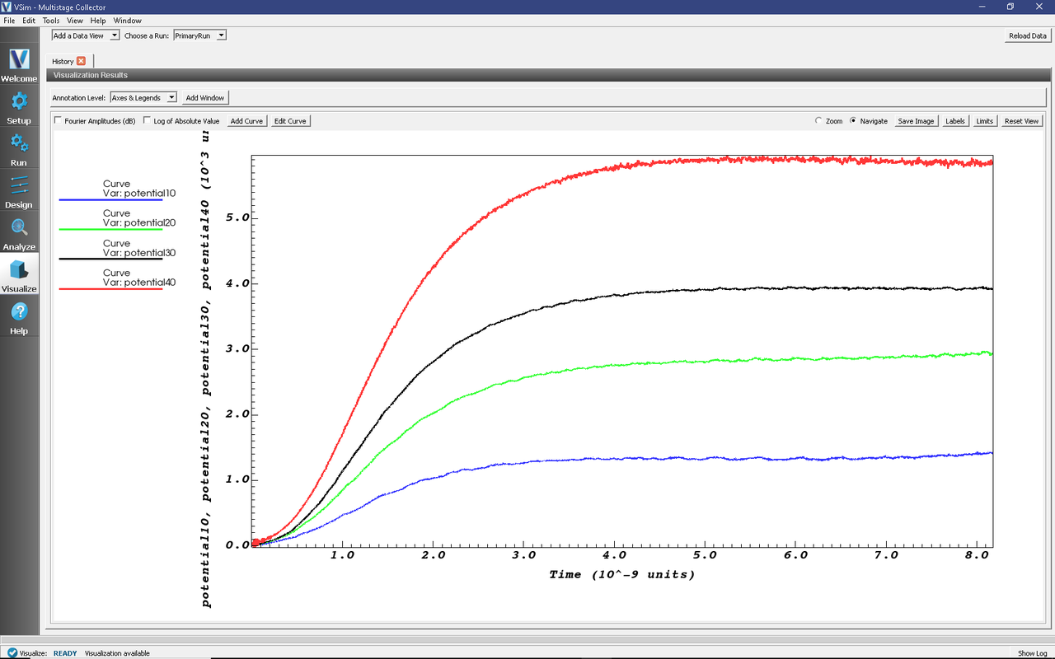The width and height of the screenshot is (1055, 659).
Task: Click the blue potential10 legend line
Action: point(111,199)
